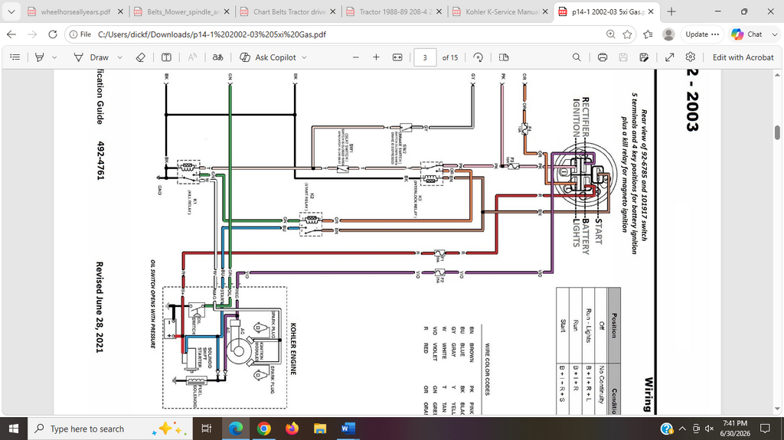Zoom out of the PDF

[356, 57]
